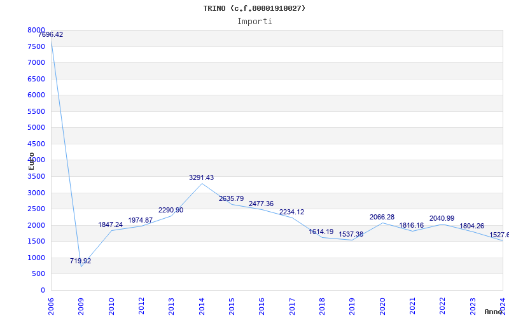509x318 pixels.
Task: Select the 1614.19 data label
Action: (x=321, y=232)
